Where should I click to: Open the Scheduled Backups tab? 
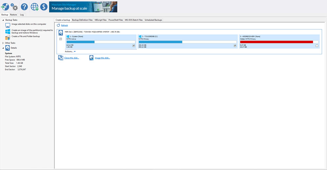(153, 20)
